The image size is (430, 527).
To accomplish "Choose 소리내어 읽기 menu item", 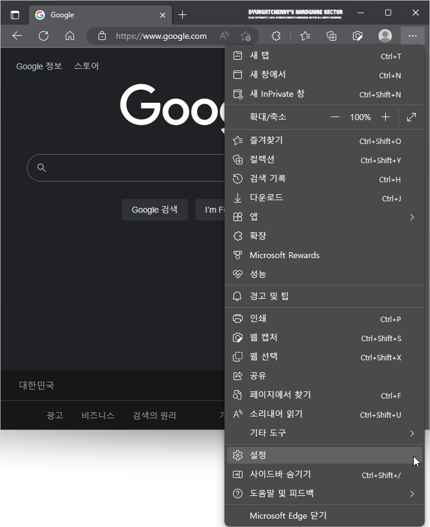I will click(x=324, y=415).
